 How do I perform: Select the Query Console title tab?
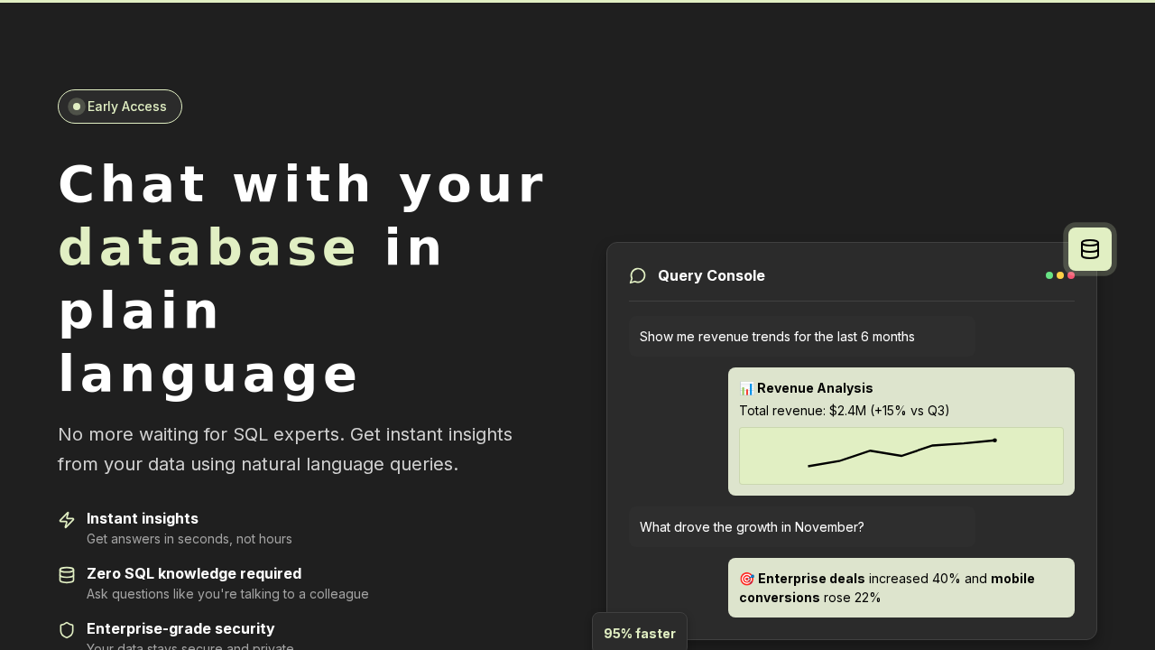tap(711, 275)
